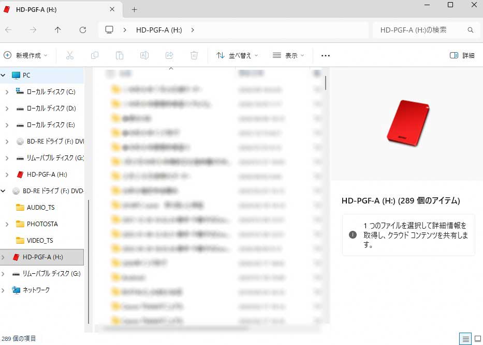
Task: Switch to details list view icon in status bar
Action: 465,339
